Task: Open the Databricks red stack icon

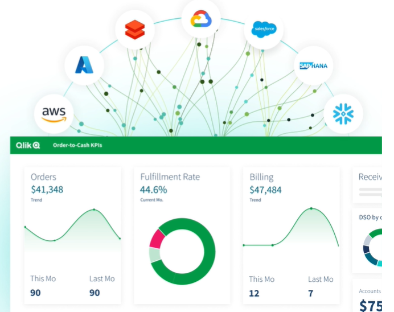Action: coord(135,30)
